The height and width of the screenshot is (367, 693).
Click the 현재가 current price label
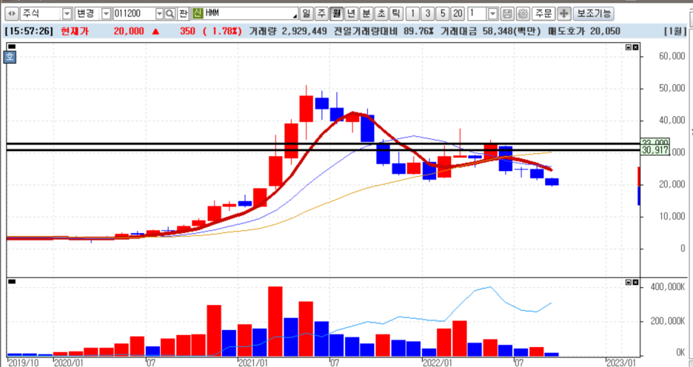pyautogui.click(x=75, y=31)
